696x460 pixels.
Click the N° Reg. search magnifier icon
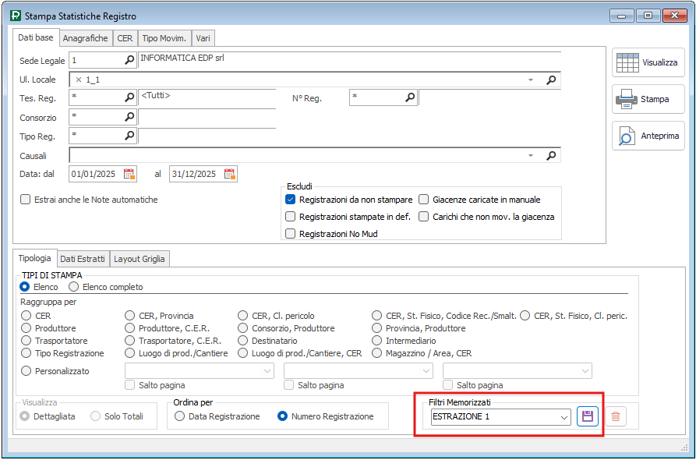410,97
